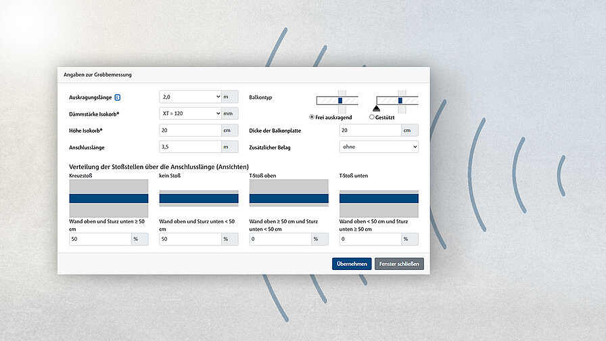
Task: Click the Anschlusslänge input field with 3,5
Action: point(190,147)
